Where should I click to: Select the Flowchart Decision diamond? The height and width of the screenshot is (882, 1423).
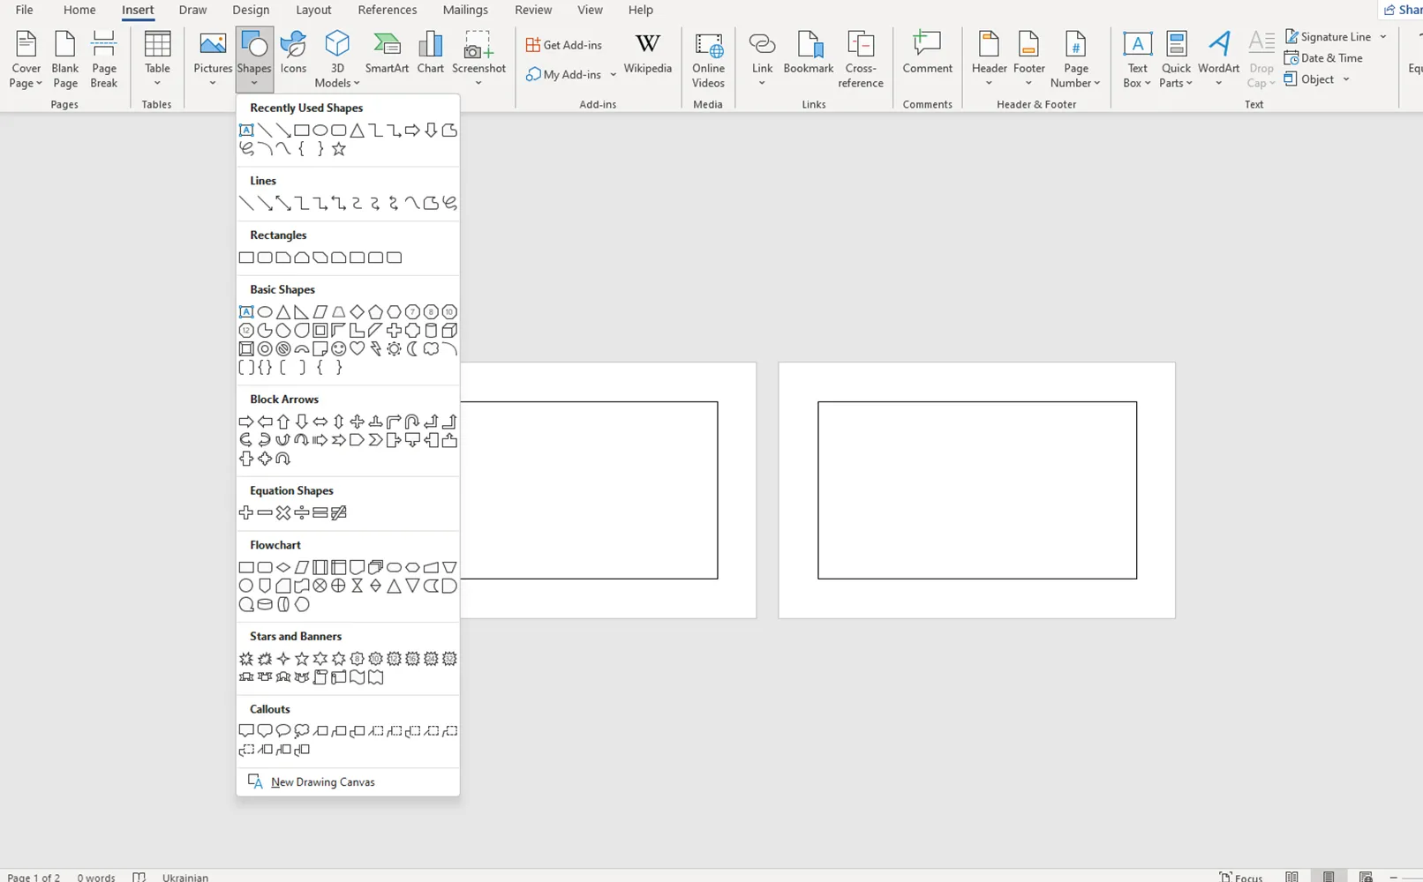[x=283, y=567]
